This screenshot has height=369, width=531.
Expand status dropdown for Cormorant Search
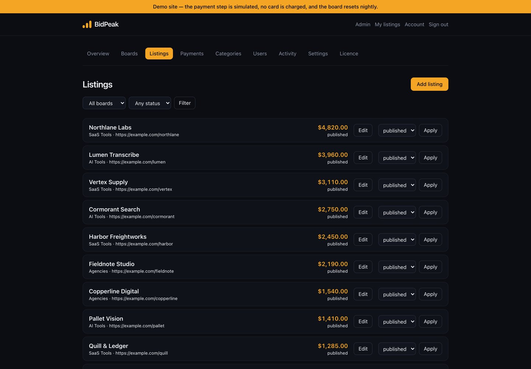point(397,212)
